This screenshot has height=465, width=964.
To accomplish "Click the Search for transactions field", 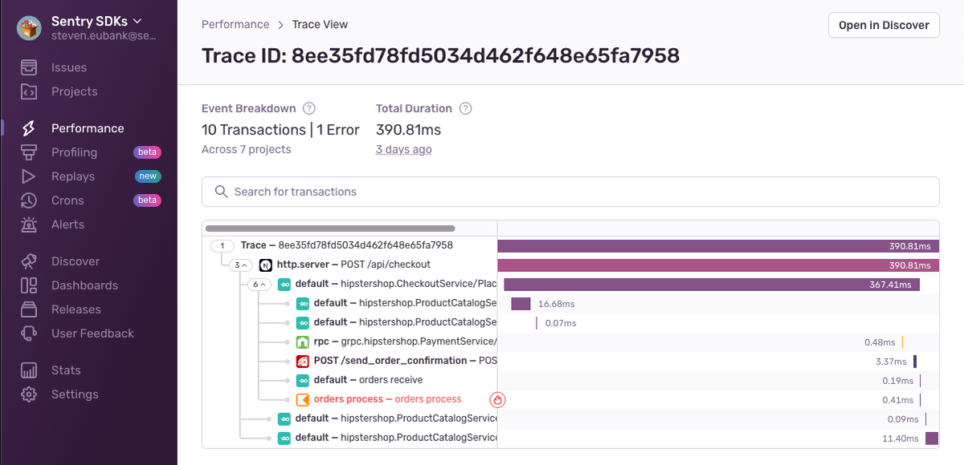I will pyautogui.click(x=570, y=192).
